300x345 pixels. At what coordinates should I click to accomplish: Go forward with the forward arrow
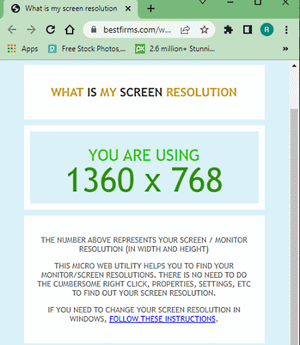(x=31, y=29)
